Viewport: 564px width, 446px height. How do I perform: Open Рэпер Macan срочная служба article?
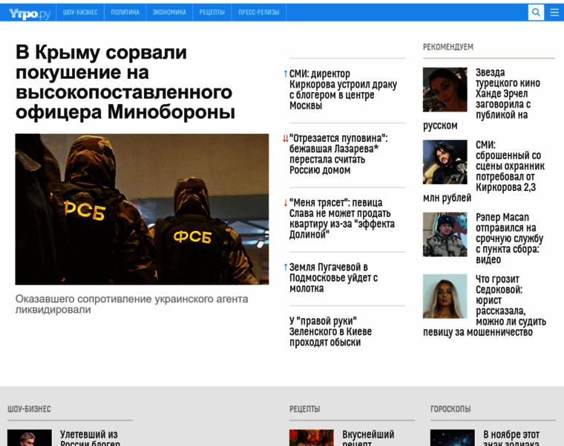(x=509, y=238)
